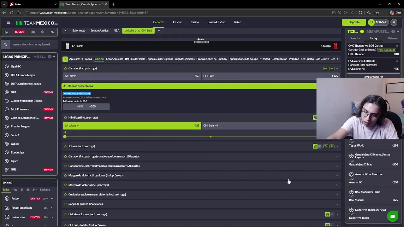The width and height of the screenshot is (404, 227).
Task: Show more market tabs with right arrow
Action: (338, 59)
